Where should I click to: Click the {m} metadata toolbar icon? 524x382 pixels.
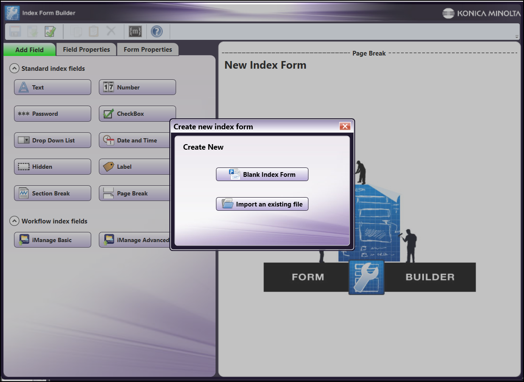pos(135,31)
